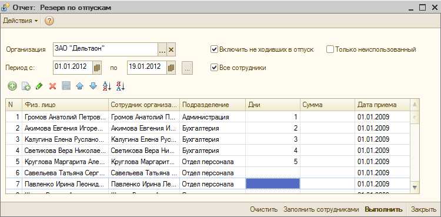441x217 pixels.
Task: Click table scrollbar down arrow
Action: tap(415, 187)
